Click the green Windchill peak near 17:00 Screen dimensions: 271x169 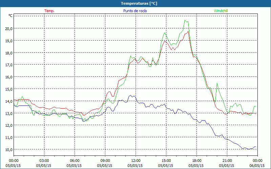coord(185,20)
